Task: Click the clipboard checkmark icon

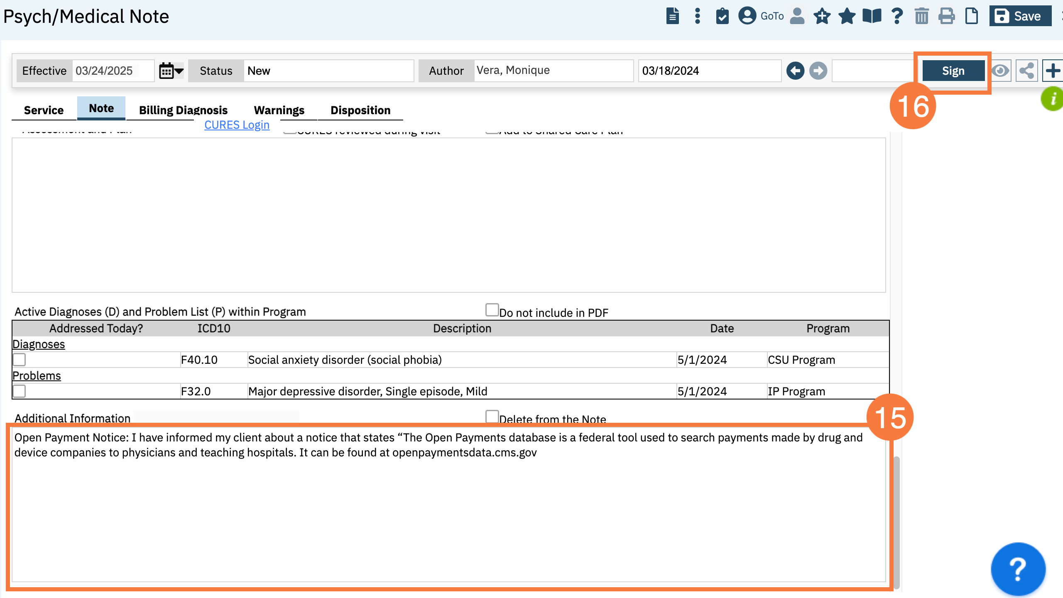Action: (x=722, y=17)
